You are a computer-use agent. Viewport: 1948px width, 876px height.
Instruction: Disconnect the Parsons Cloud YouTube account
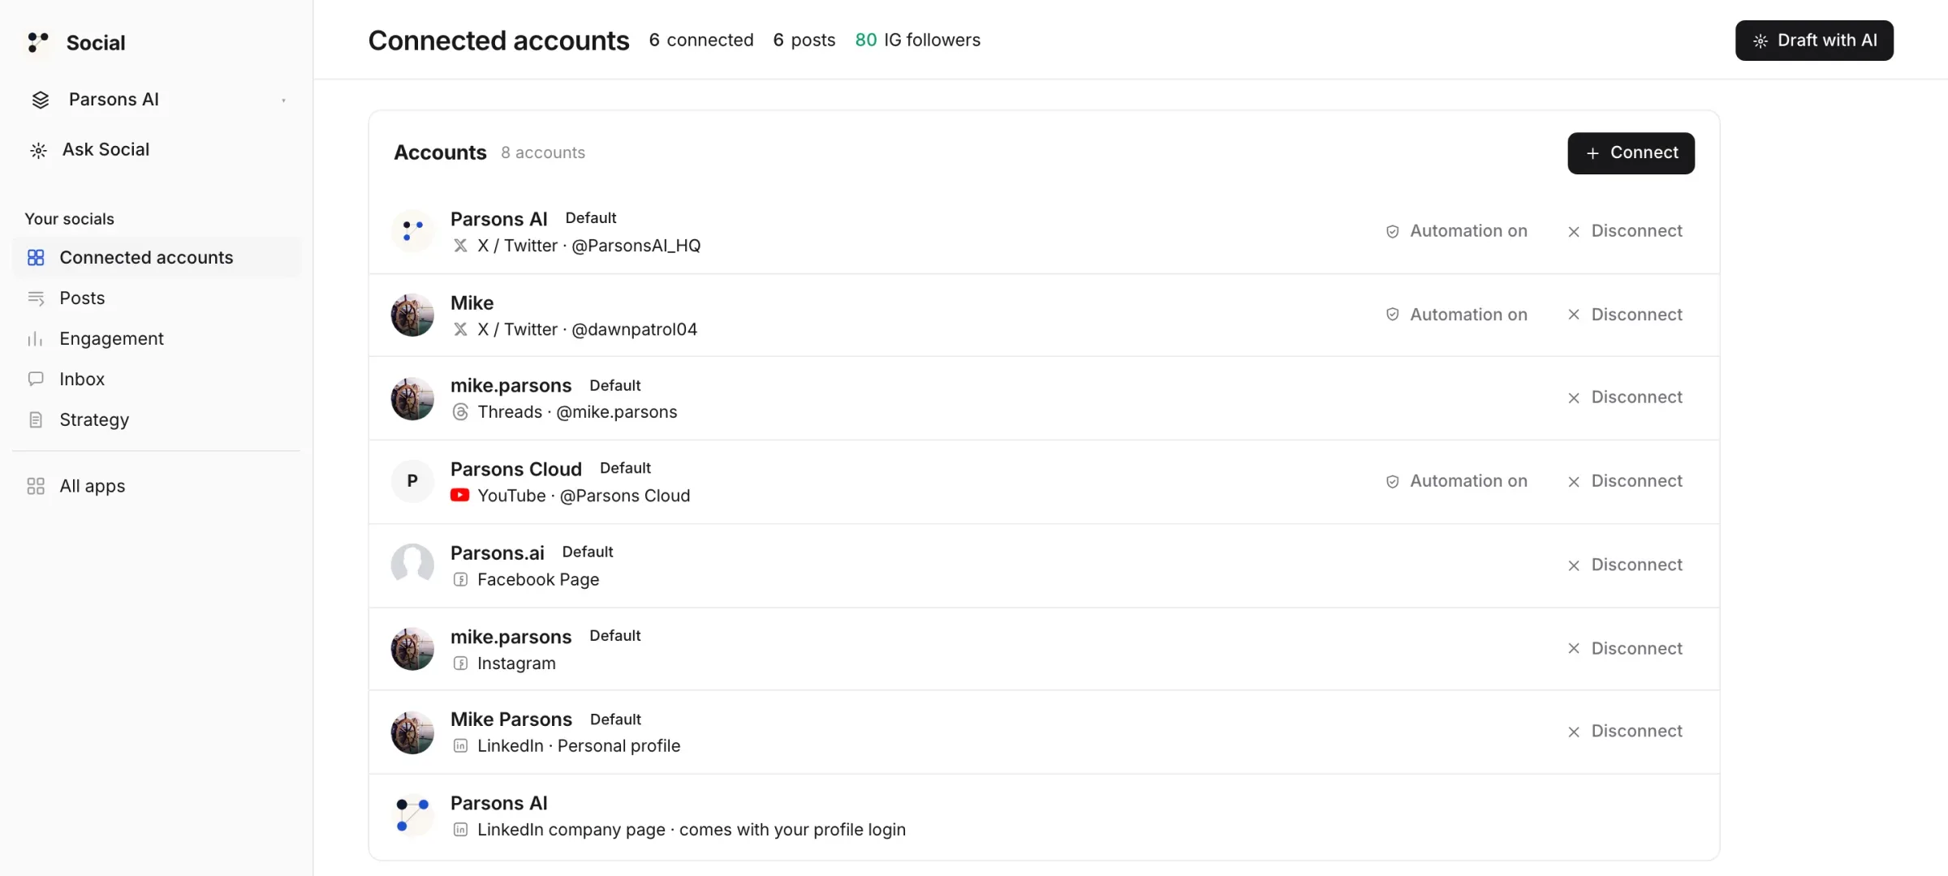(x=1625, y=481)
